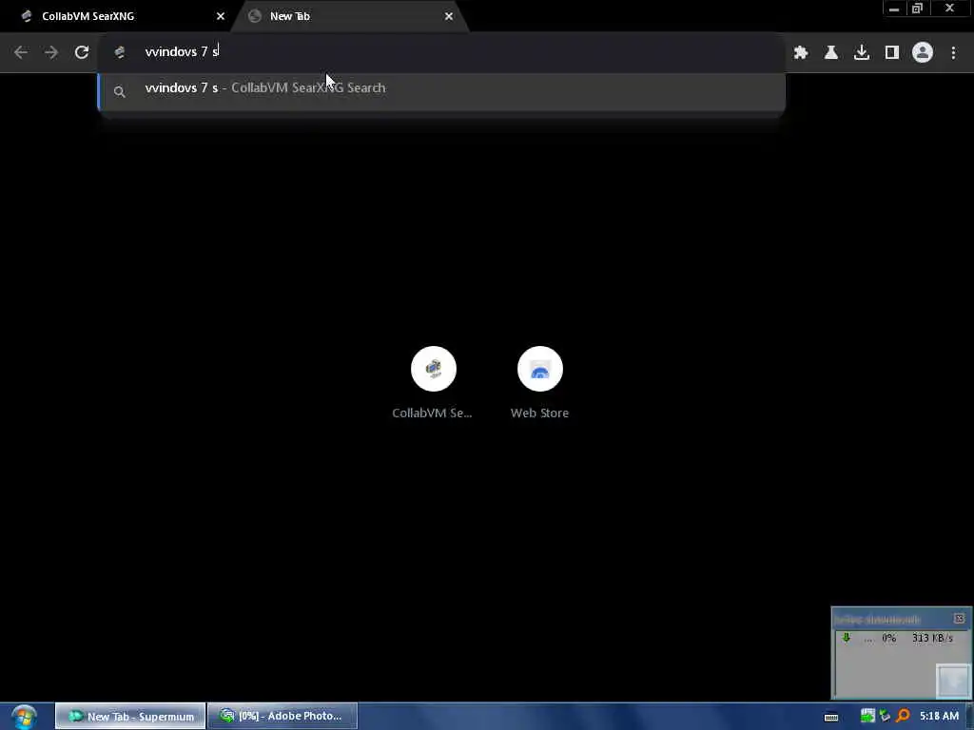Image resolution: width=974 pixels, height=730 pixels.
Task: Focus the address bar text field
Action: click(441, 52)
